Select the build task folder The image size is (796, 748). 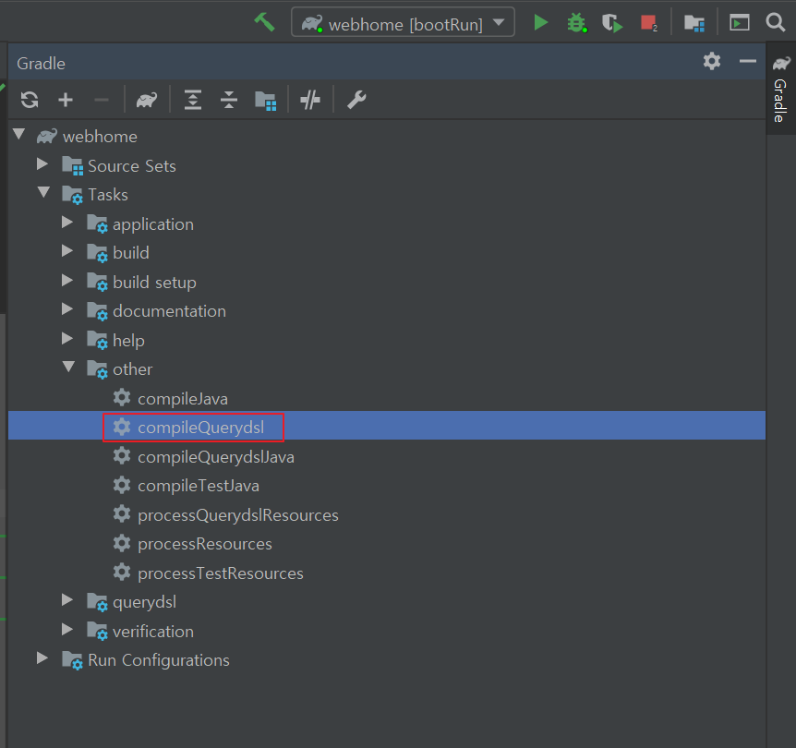point(131,253)
